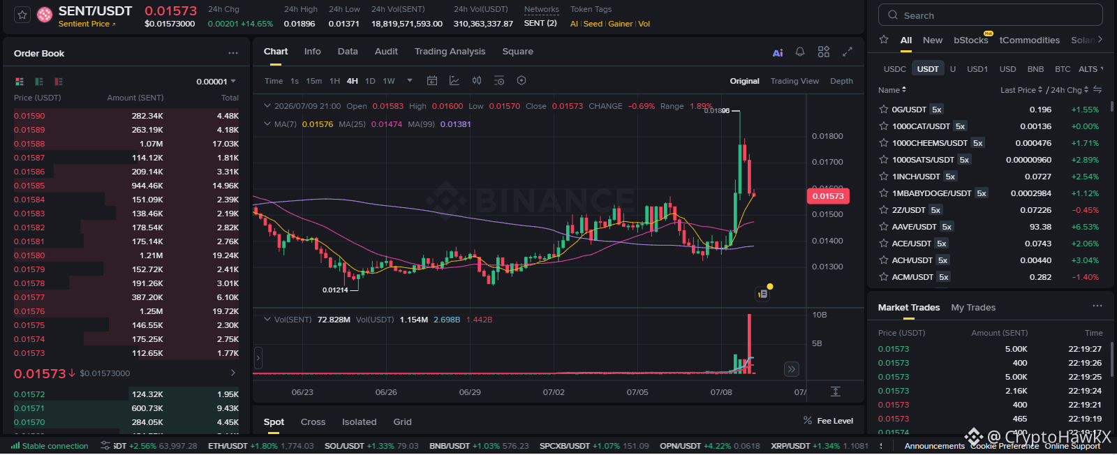Favorite the ACE/USDT pair star
Viewport: 1117px width, 455px height.
click(x=883, y=244)
